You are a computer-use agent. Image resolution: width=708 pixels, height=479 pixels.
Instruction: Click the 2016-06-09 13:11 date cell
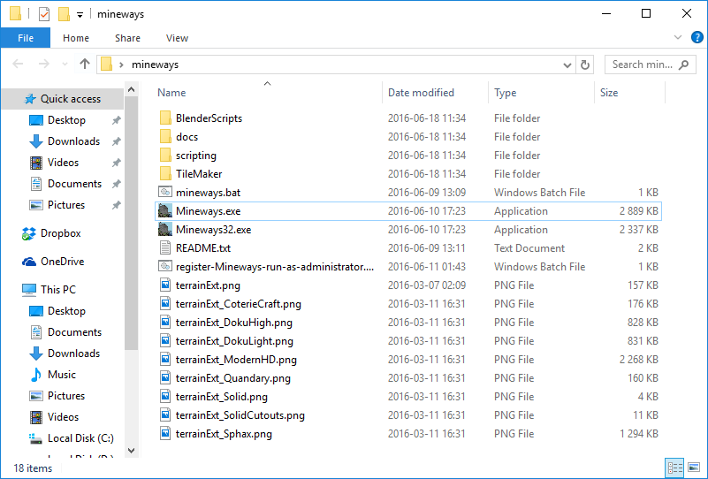pyautogui.click(x=427, y=247)
